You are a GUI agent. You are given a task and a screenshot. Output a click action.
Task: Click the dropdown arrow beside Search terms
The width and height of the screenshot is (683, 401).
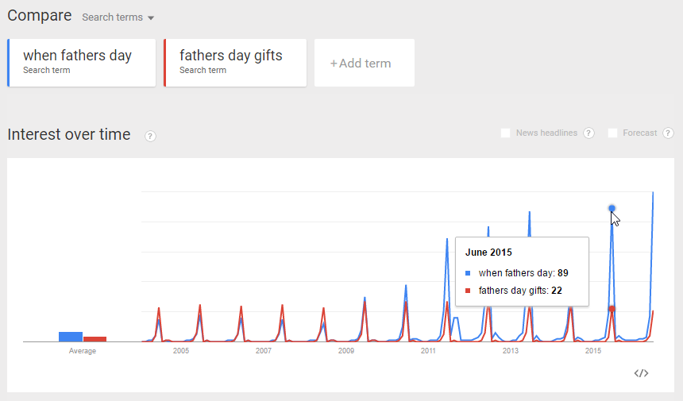(151, 17)
